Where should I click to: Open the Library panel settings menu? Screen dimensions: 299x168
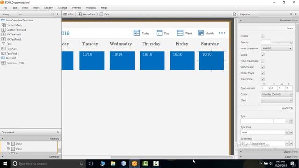tap(58, 14)
